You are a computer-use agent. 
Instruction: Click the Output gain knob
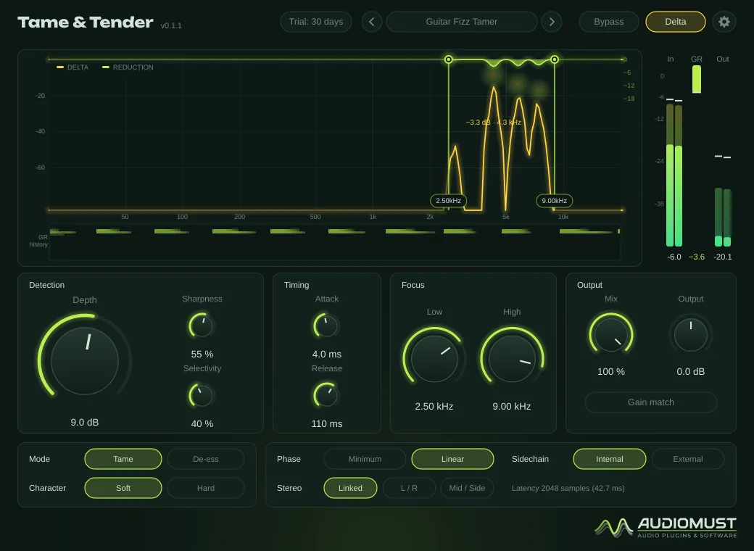690,334
